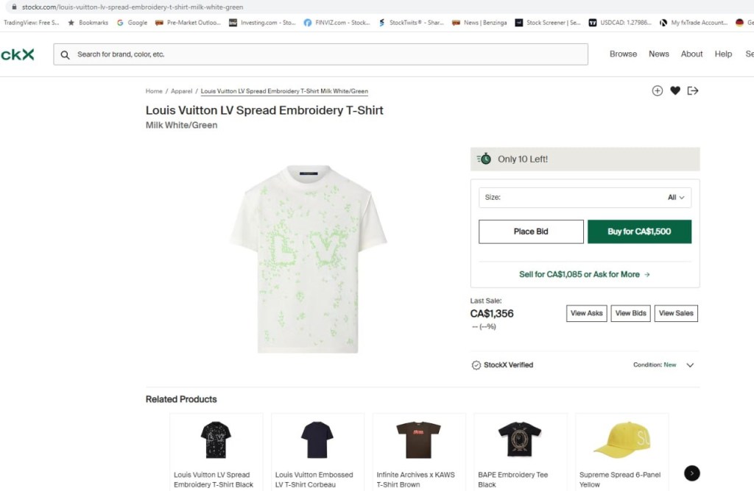Image resolution: width=754 pixels, height=491 pixels.
Task: Click the share arrow icon
Action: click(x=693, y=90)
